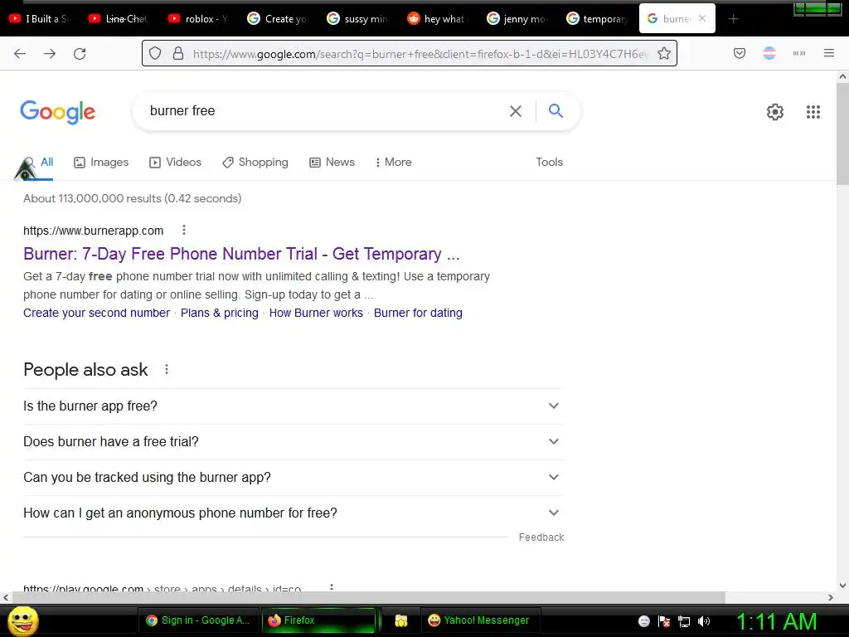Expand "Can you be tracked using the burner app?"

(294, 478)
